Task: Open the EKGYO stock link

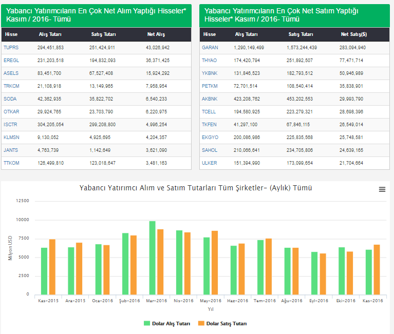Action: coord(210,137)
